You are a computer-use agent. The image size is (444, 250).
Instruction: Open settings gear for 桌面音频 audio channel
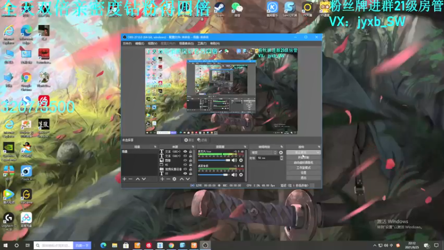(x=241, y=175)
